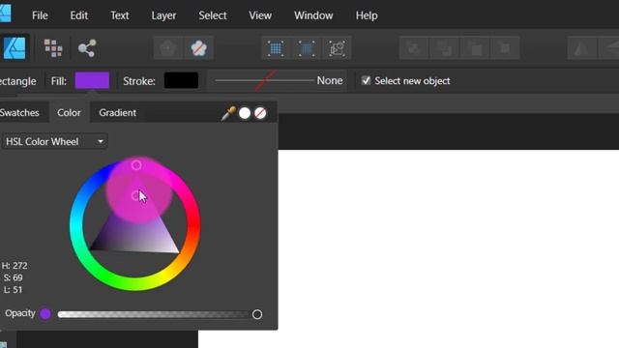The height and width of the screenshot is (348, 619).
Task: Switch to the Export persona share icon
Action: 87,48
